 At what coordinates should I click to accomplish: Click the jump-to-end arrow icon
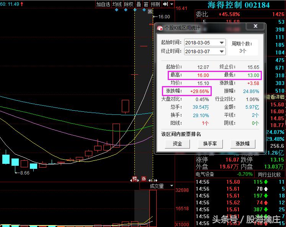pyautogui.click(x=165, y=4)
